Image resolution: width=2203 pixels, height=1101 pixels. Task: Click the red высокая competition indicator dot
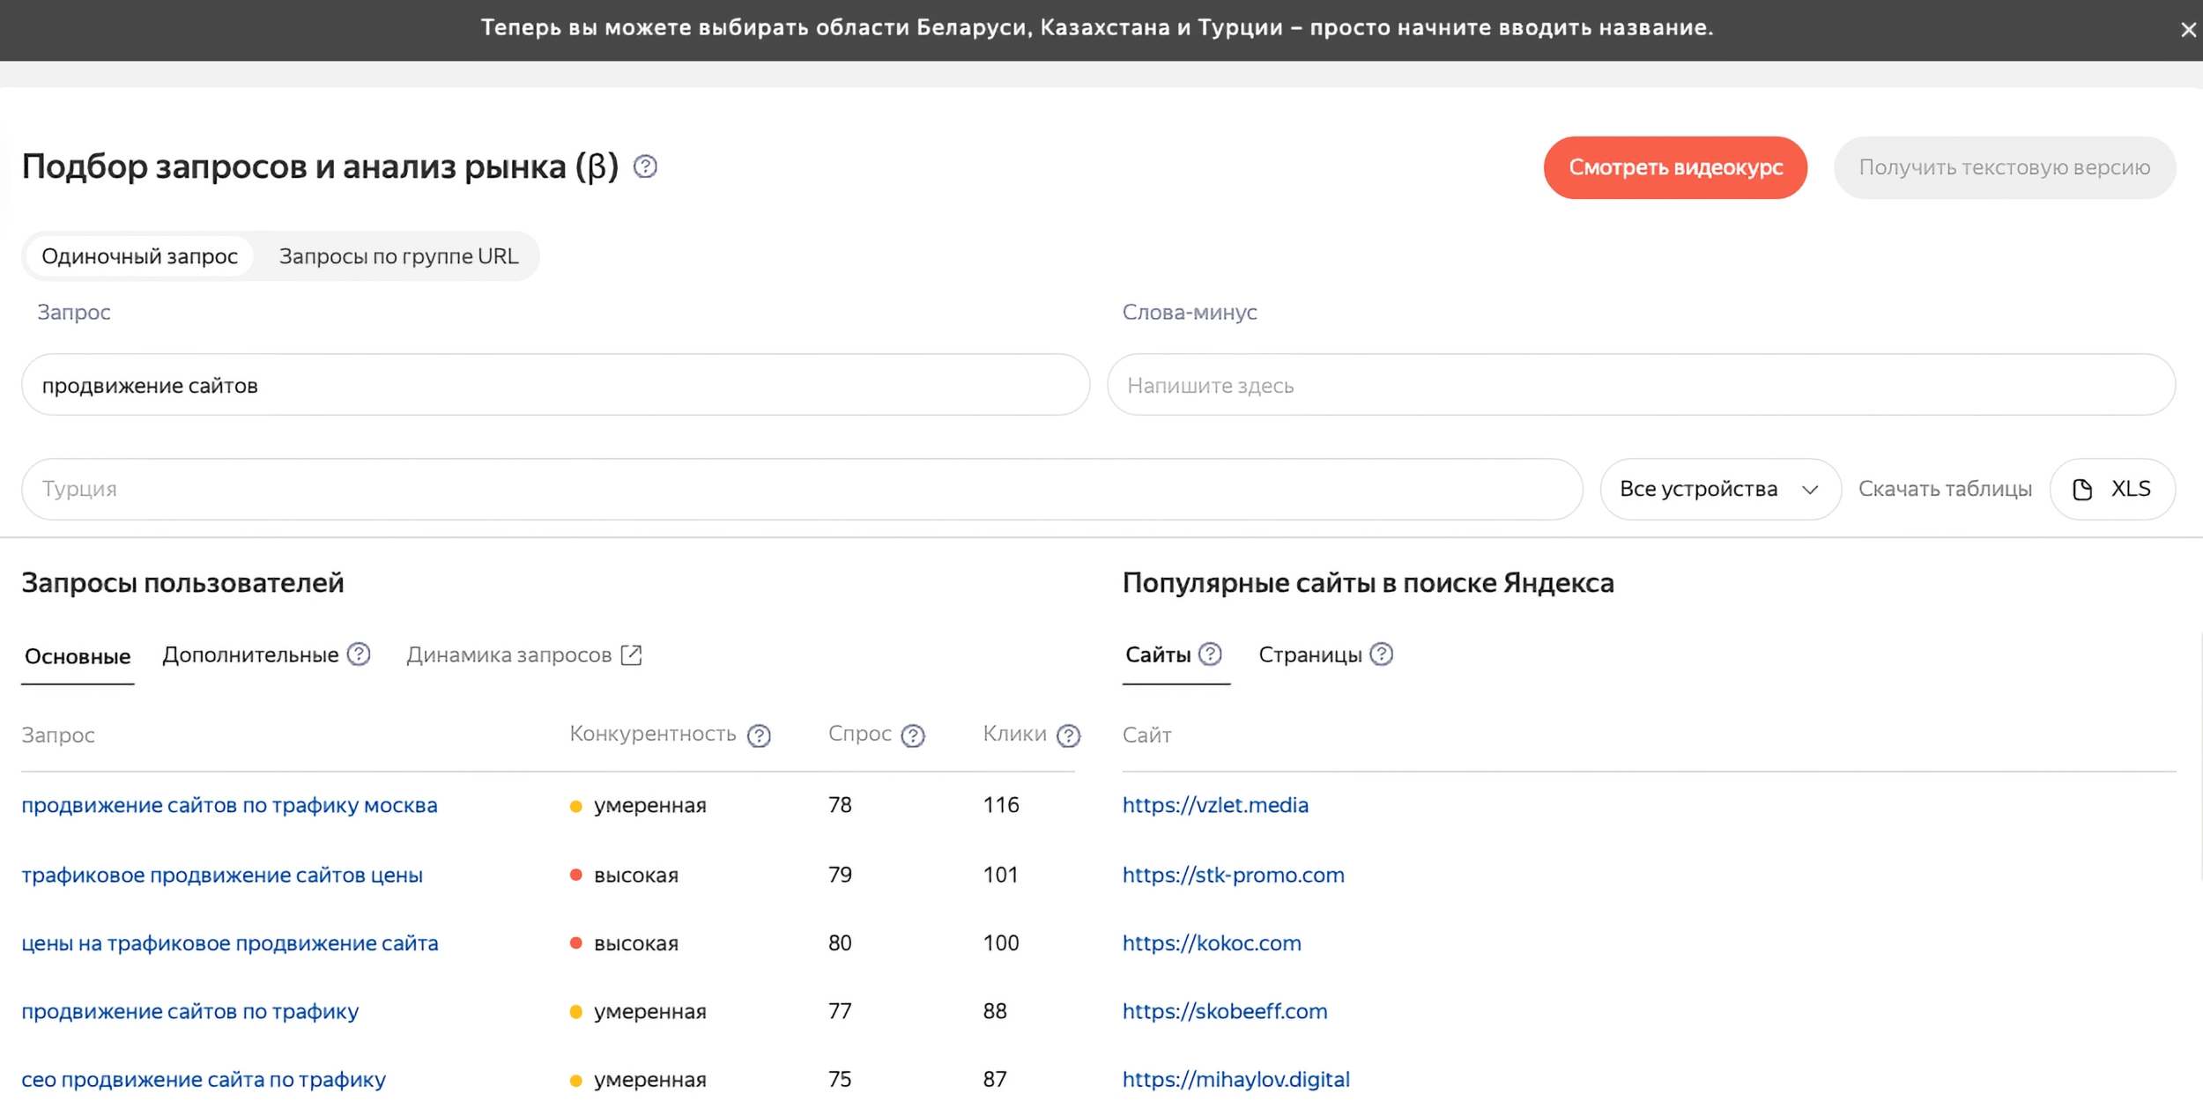pyautogui.click(x=577, y=875)
